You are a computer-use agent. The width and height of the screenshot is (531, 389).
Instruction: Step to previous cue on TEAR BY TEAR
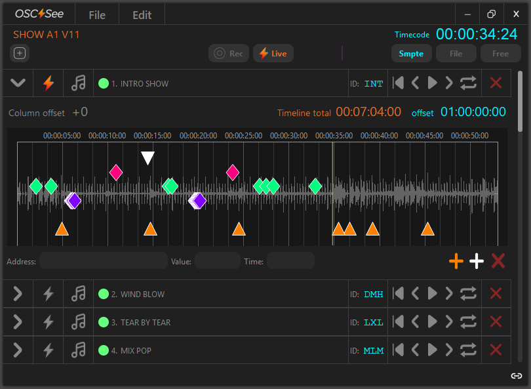click(x=416, y=322)
